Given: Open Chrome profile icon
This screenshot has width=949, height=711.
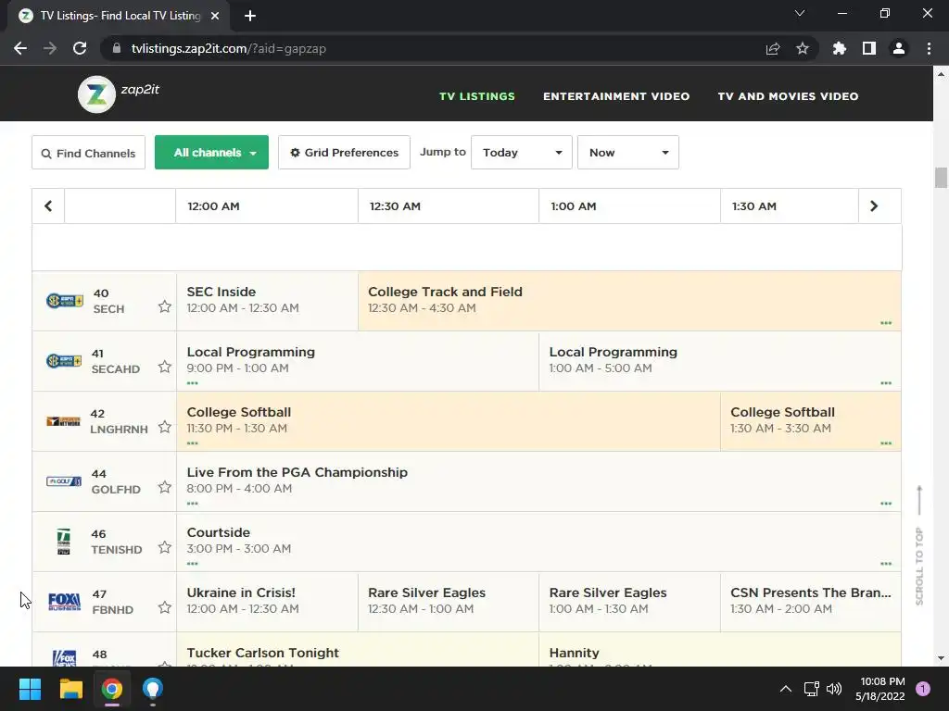Looking at the screenshot, I should [x=899, y=48].
